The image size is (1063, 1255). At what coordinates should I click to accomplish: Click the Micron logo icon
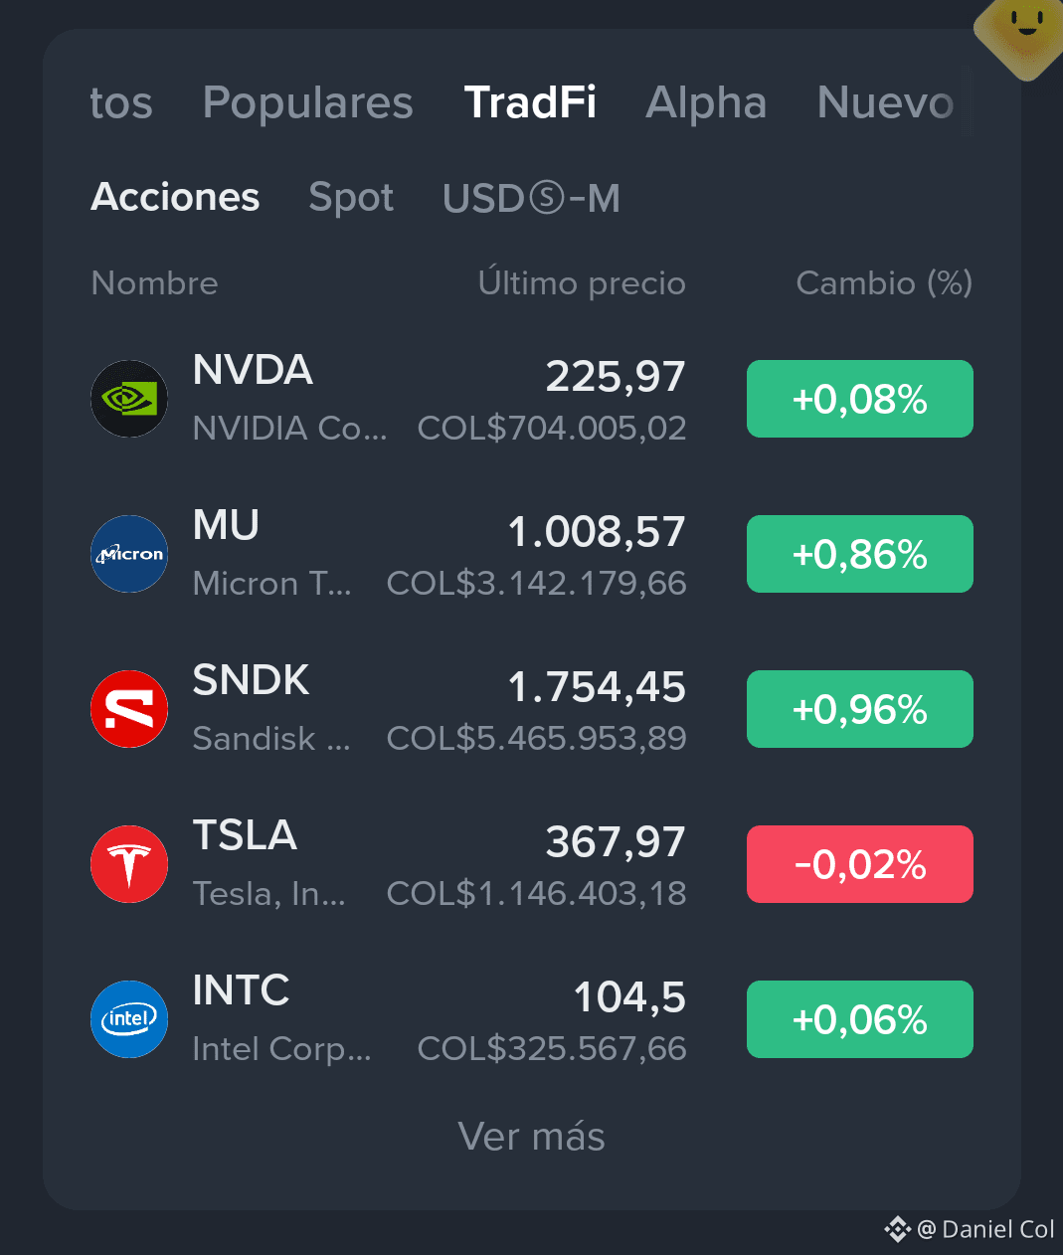(x=129, y=554)
